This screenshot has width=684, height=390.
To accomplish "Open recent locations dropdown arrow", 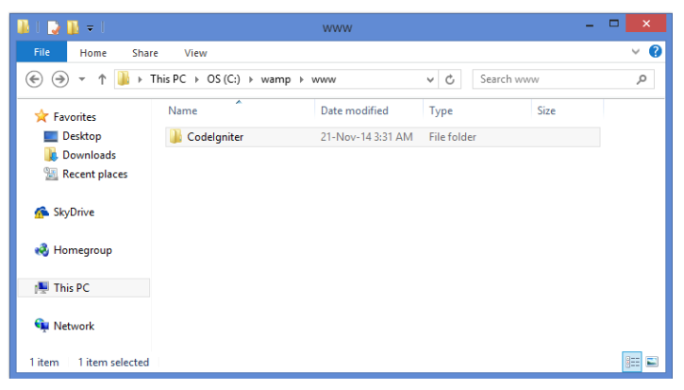I will pyautogui.click(x=81, y=79).
